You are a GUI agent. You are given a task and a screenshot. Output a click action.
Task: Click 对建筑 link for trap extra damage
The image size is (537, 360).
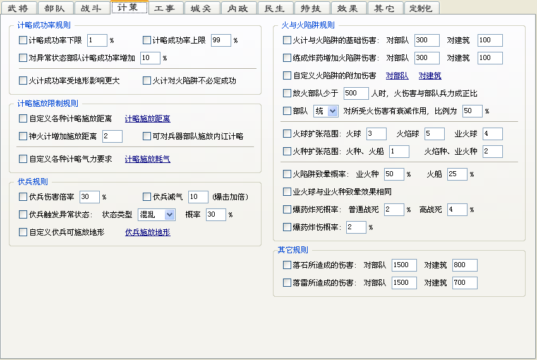(430, 76)
